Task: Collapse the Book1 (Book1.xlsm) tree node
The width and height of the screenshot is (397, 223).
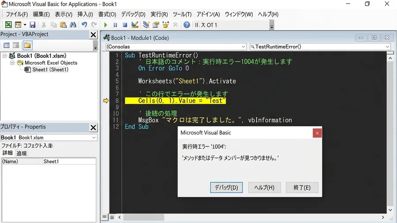Action: click(4, 56)
